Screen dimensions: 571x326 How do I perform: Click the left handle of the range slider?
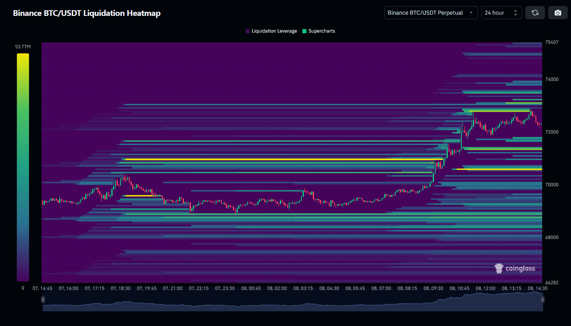coord(43,300)
